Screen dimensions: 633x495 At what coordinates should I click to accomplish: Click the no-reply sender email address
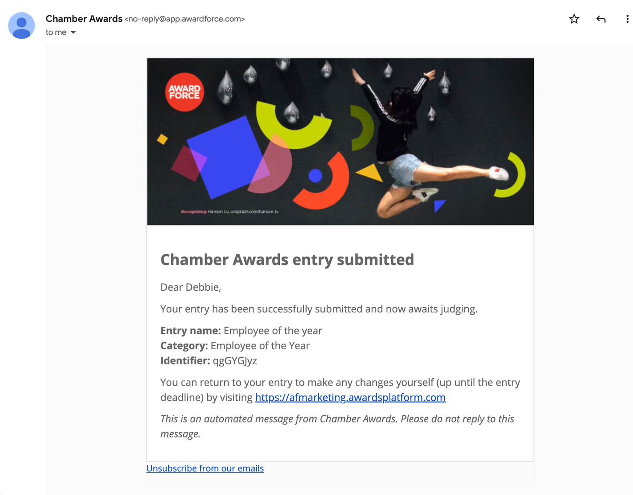[185, 19]
